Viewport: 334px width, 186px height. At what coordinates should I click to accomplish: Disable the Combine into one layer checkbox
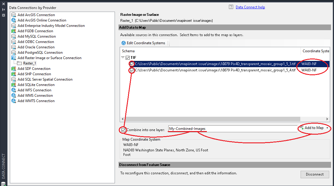coord(123,130)
